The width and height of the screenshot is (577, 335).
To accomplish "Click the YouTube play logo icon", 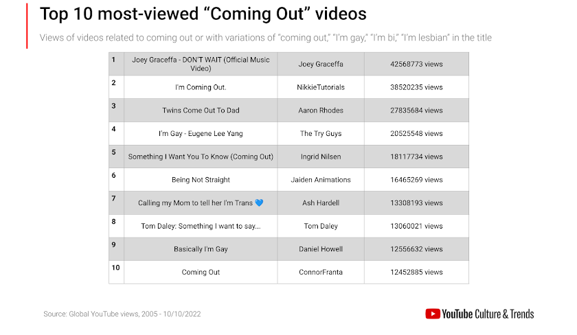I will [433, 314].
